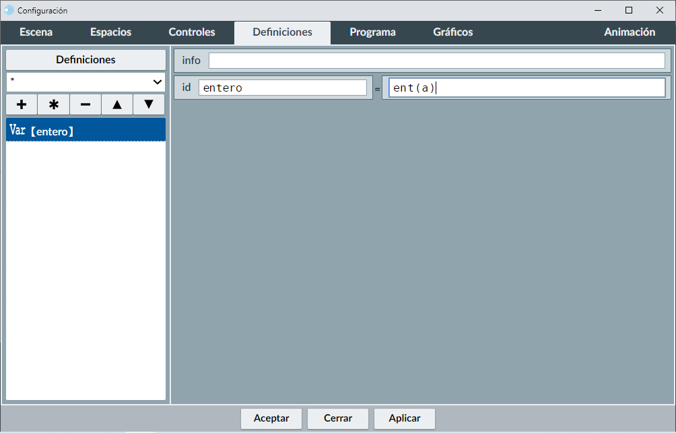Open the definitions filter dropdown
676x433 pixels.
(x=86, y=81)
